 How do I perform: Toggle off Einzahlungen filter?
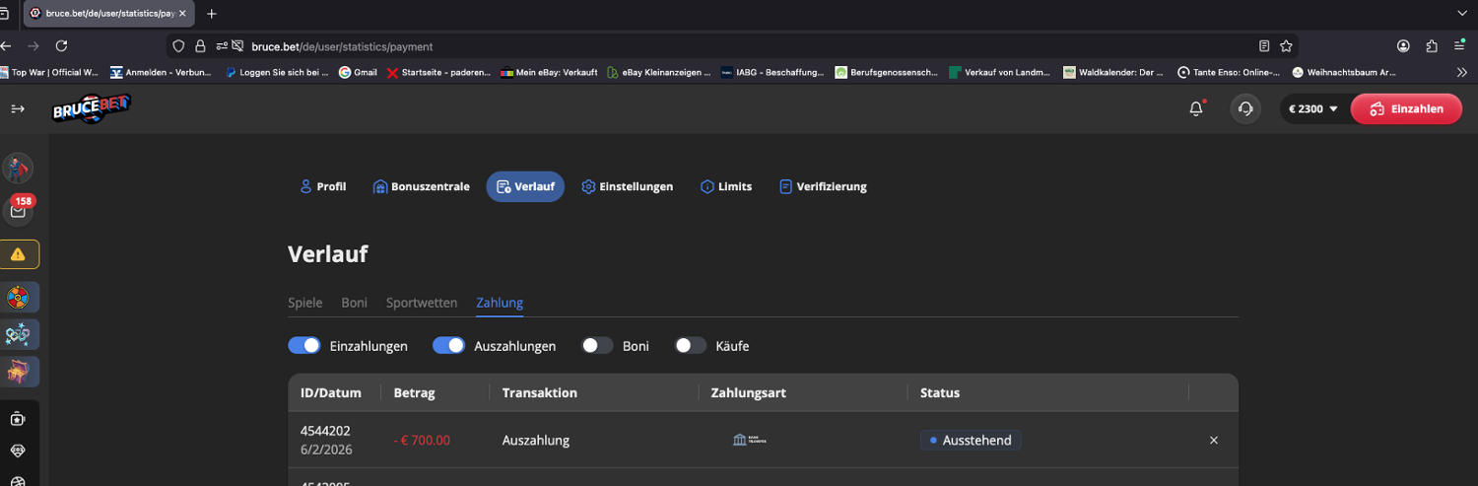[304, 346]
